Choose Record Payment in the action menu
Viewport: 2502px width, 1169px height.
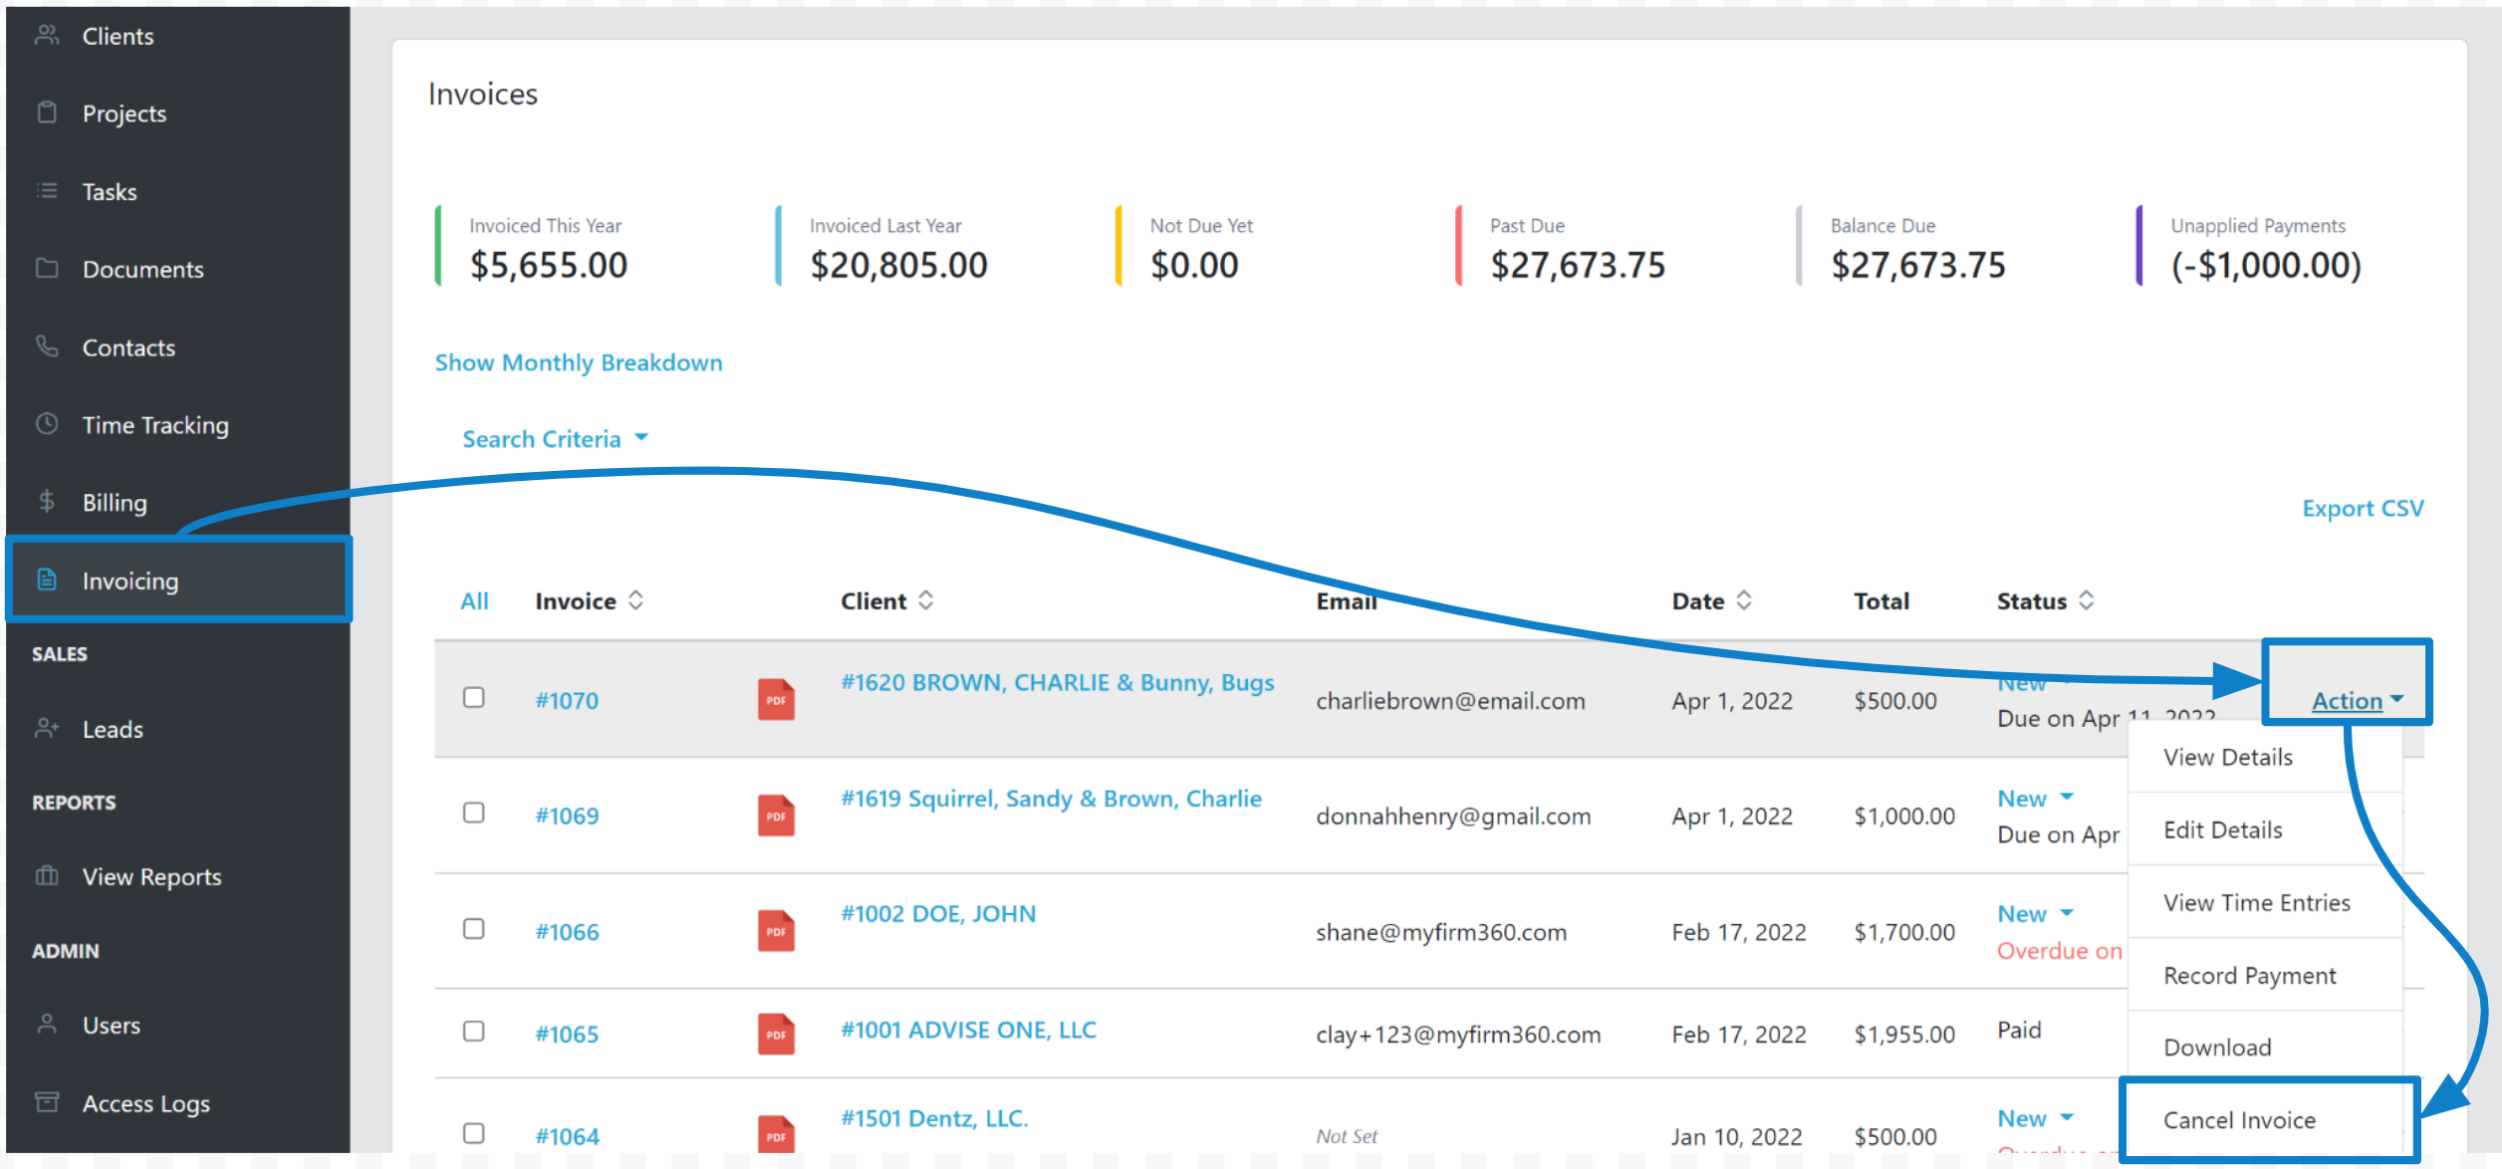tap(2249, 976)
